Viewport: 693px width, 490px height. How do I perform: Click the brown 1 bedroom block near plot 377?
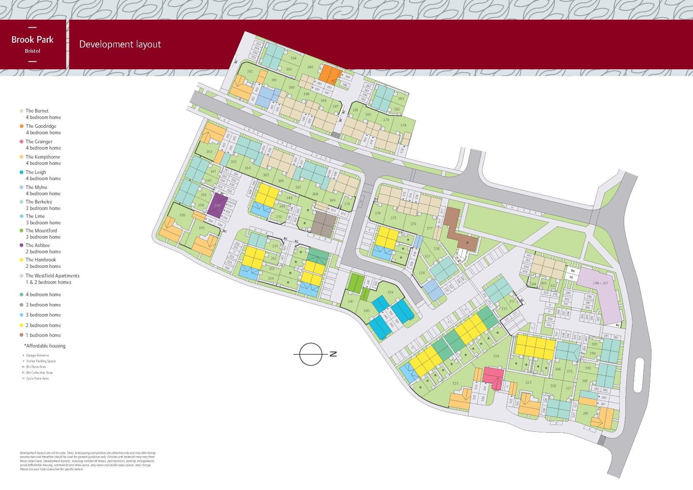pos(460,229)
